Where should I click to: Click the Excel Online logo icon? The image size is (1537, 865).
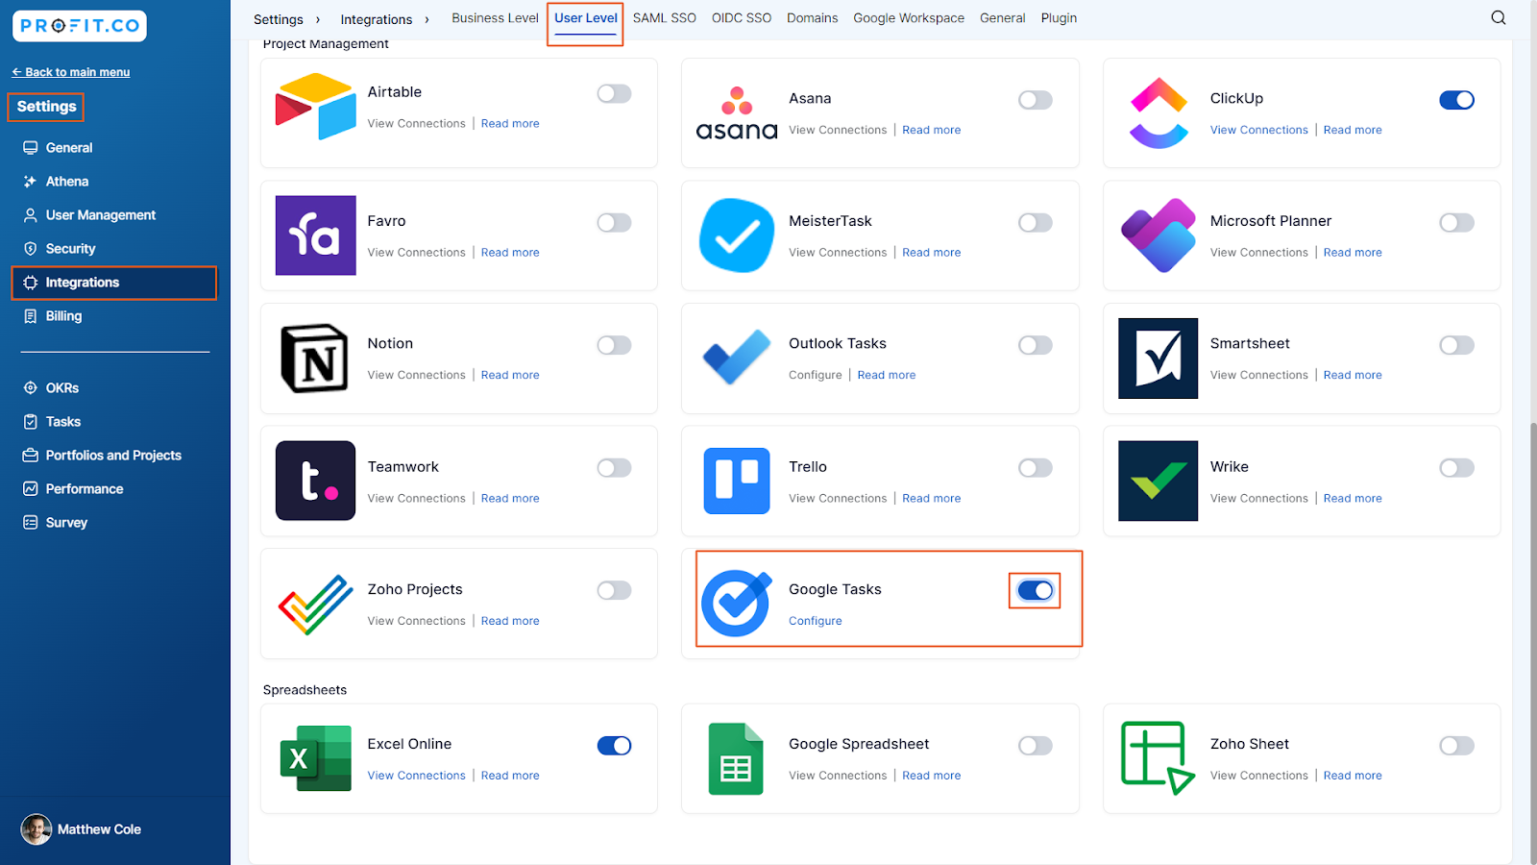click(315, 758)
